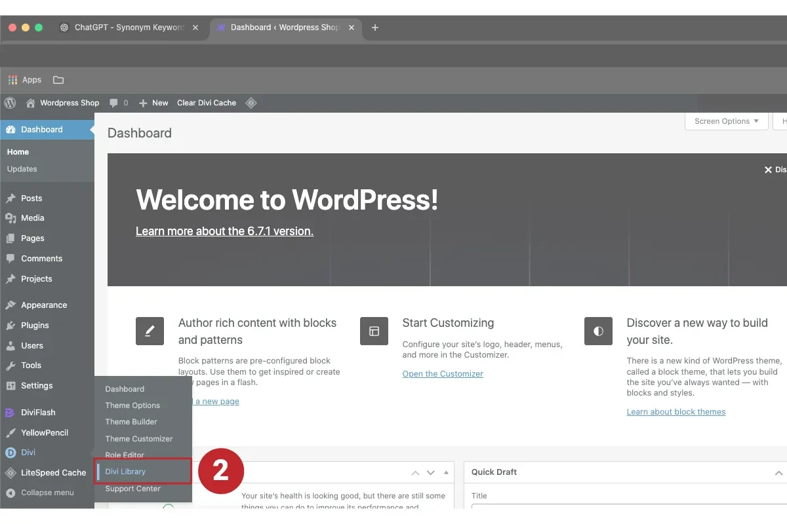
Task: Open YellowPencil in the sidebar
Action: coord(44,433)
